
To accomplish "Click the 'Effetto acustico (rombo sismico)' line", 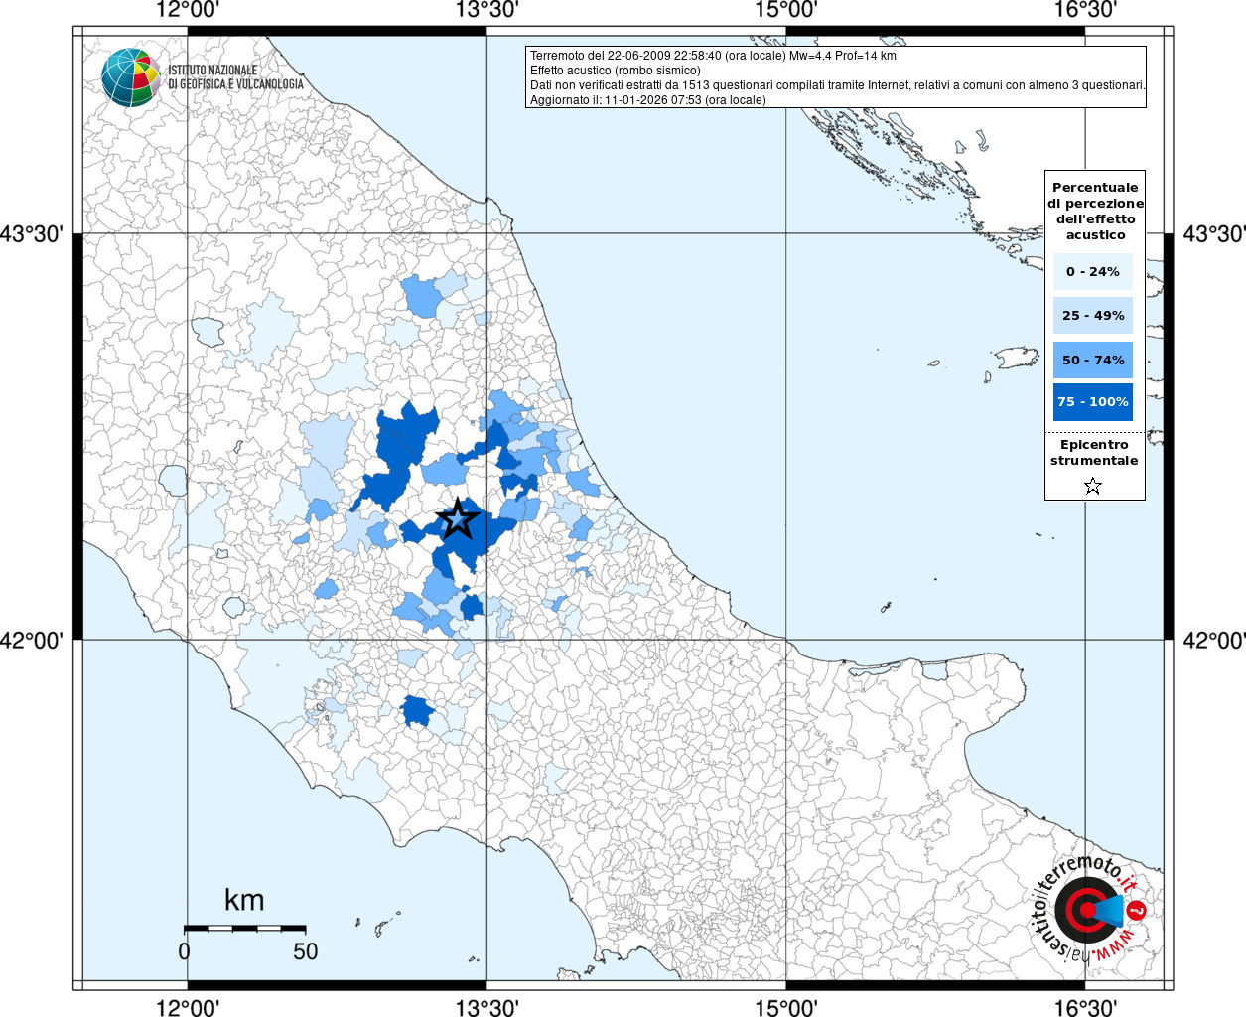I will pos(615,71).
